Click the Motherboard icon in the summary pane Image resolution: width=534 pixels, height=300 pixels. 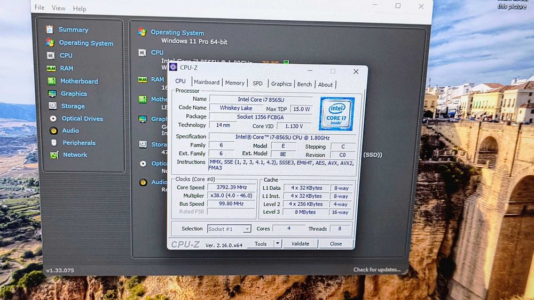(143, 100)
